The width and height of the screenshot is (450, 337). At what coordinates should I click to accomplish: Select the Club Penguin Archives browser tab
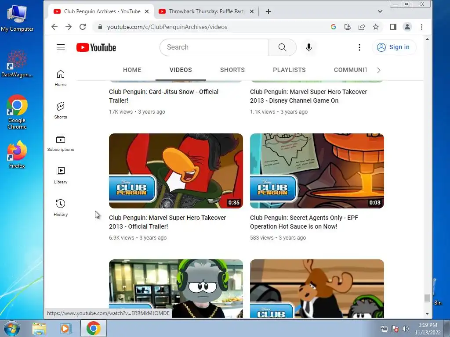point(101,11)
